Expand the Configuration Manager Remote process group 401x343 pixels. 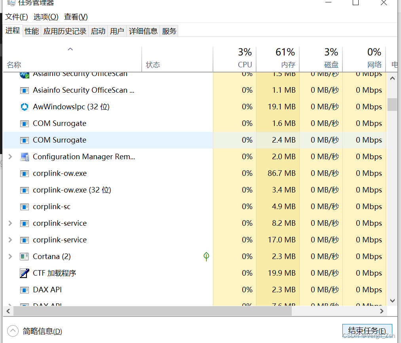click(10, 157)
